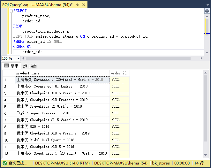This screenshot has width=211, height=168.
Task: Click results grid scrollbar up arrow
Action: tap(205, 73)
